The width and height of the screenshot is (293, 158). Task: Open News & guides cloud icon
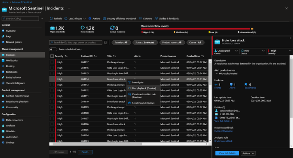point(3,42)
